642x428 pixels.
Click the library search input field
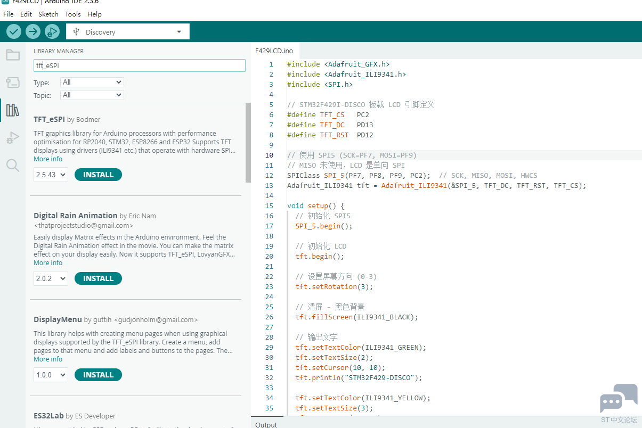(x=140, y=65)
